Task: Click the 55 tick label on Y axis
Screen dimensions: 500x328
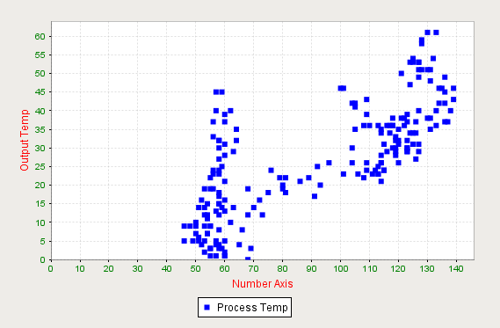Action: tap(40, 55)
